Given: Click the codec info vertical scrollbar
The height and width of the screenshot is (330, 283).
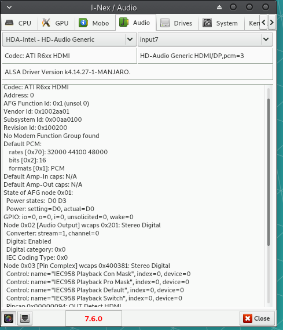Looking at the screenshot, I should (269, 172).
